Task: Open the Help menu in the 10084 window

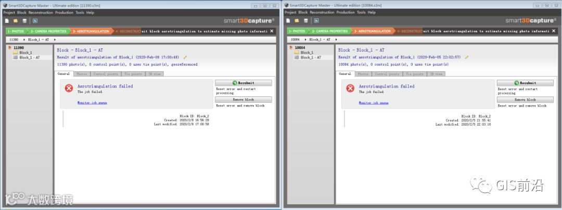Action: coord(372,13)
